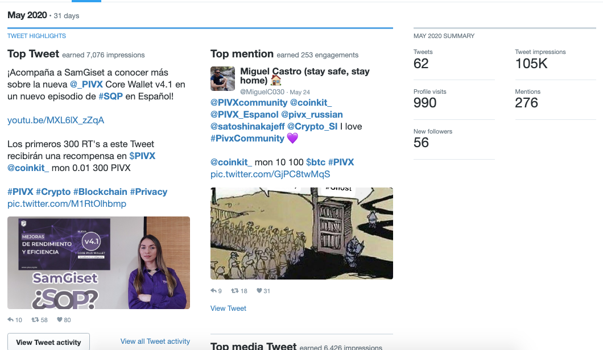603x350 pixels.
Task: Open the comic image in top mention
Action: tap(301, 233)
